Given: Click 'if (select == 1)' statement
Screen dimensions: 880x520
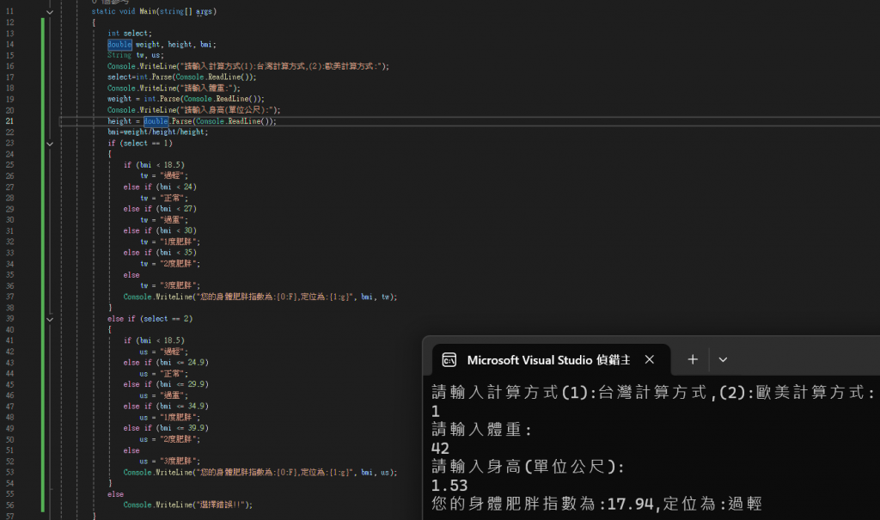Looking at the screenshot, I should pos(140,144).
